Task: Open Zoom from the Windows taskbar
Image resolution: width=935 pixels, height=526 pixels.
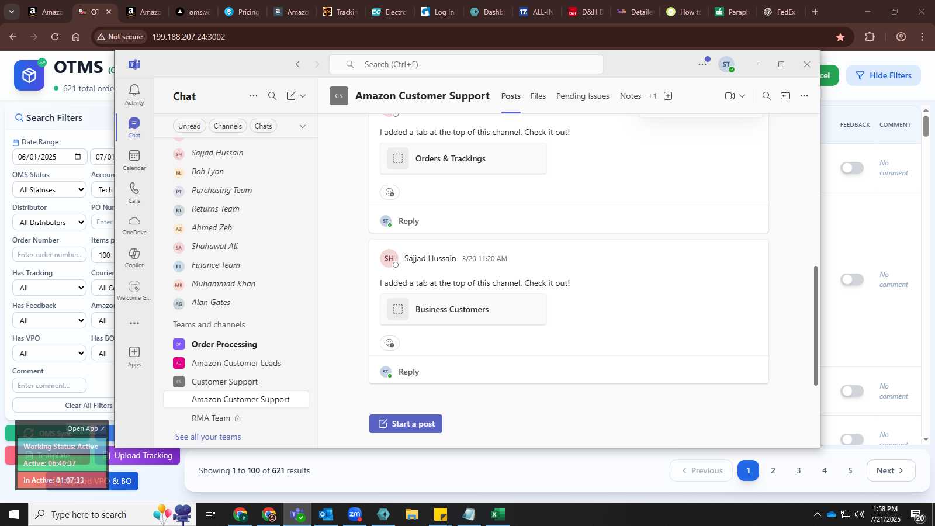Action: click(355, 514)
